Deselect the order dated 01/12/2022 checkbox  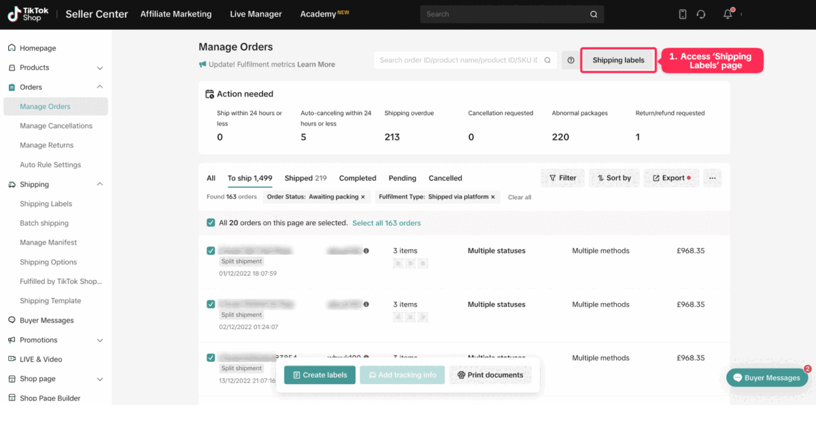tap(211, 251)
